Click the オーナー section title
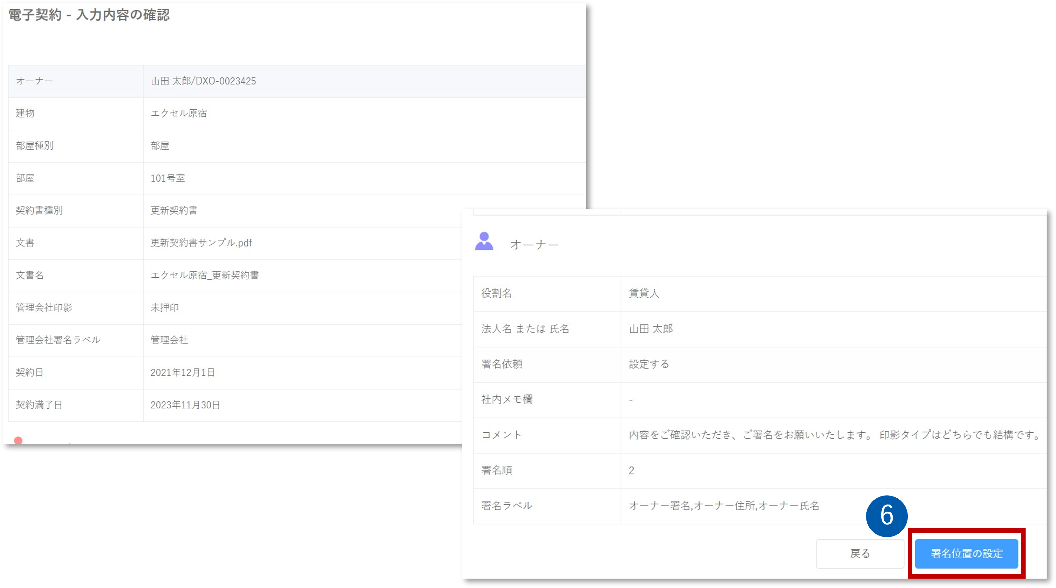 coord(534,245)
